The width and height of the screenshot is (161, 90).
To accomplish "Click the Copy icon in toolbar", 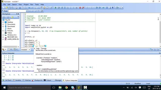I will pos(23,8).
